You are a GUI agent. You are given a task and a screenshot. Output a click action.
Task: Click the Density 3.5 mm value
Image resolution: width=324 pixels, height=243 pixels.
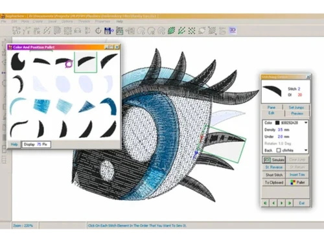point(280,130)
